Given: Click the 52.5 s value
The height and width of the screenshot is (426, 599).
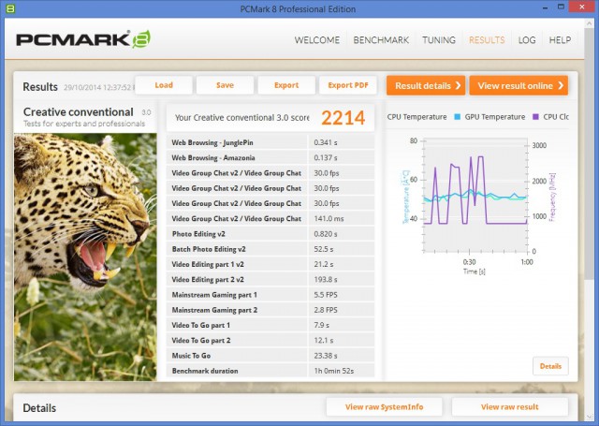Looking at the screenshot, I should point(323,249).
